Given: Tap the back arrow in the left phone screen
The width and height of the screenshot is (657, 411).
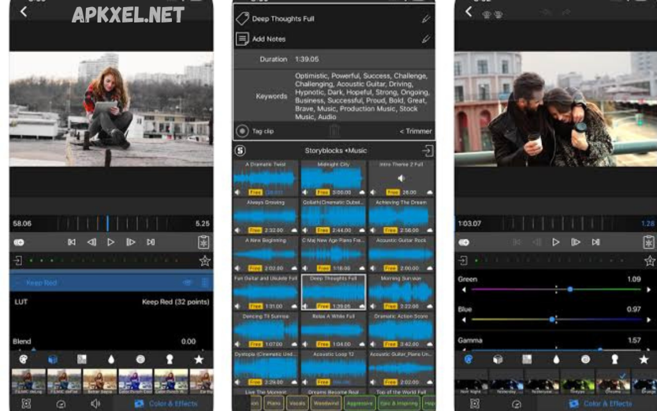Looking at the screenshot, I should pyautogui.click(x=24, y=12).
